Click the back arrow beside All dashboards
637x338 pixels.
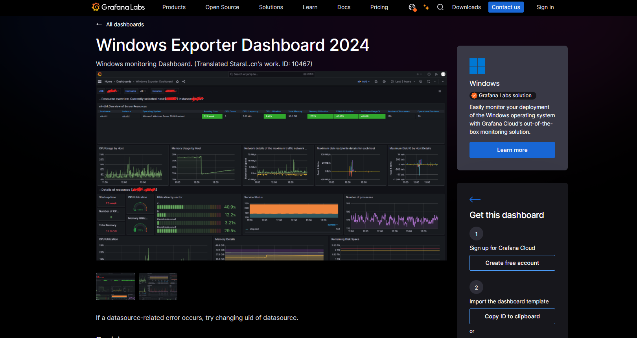pyautogui.click(x=99, y=24)
